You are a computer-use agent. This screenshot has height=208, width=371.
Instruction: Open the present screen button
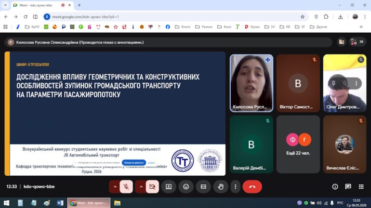coord(168,187)
